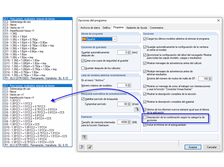Click the edit notes icon beside help
The width and height of the screenshot is (224, 167).
(x=90, y=147)
